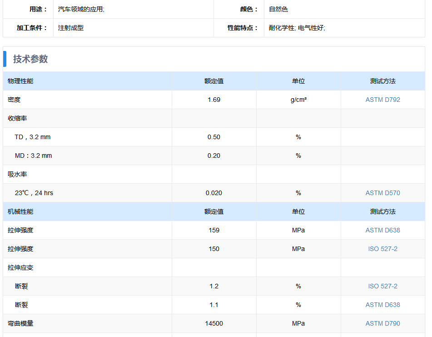Click the flexural modulus value 14500
This screenshot has width=432, height=337.
[x=214, y=323]
